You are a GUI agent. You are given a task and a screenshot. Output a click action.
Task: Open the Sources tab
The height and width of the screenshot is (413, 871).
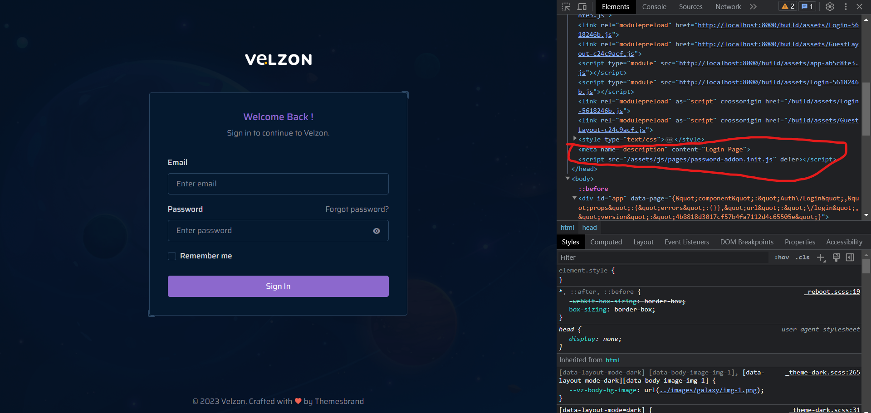tap(690, 7)
